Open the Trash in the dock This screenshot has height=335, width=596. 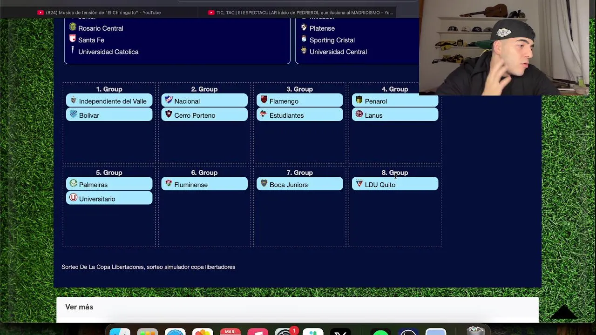[x=475, y=331]
